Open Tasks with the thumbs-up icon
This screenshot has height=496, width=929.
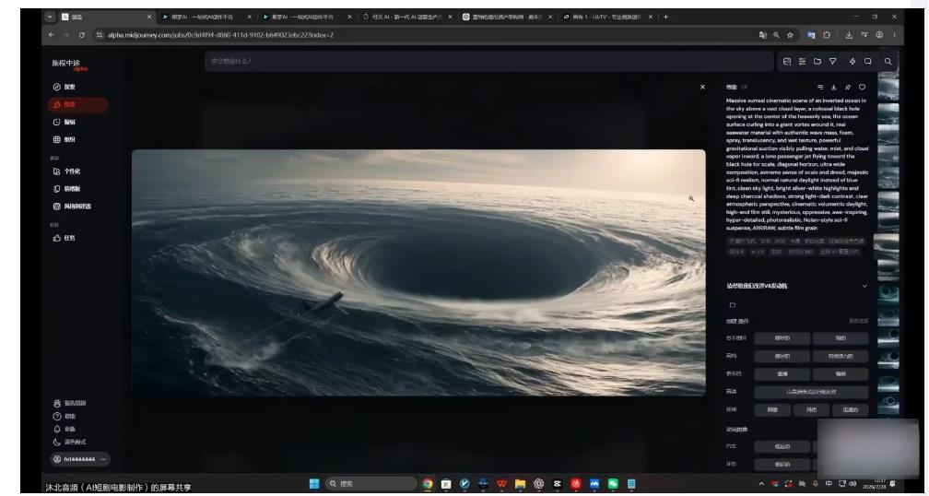[64, 238]
